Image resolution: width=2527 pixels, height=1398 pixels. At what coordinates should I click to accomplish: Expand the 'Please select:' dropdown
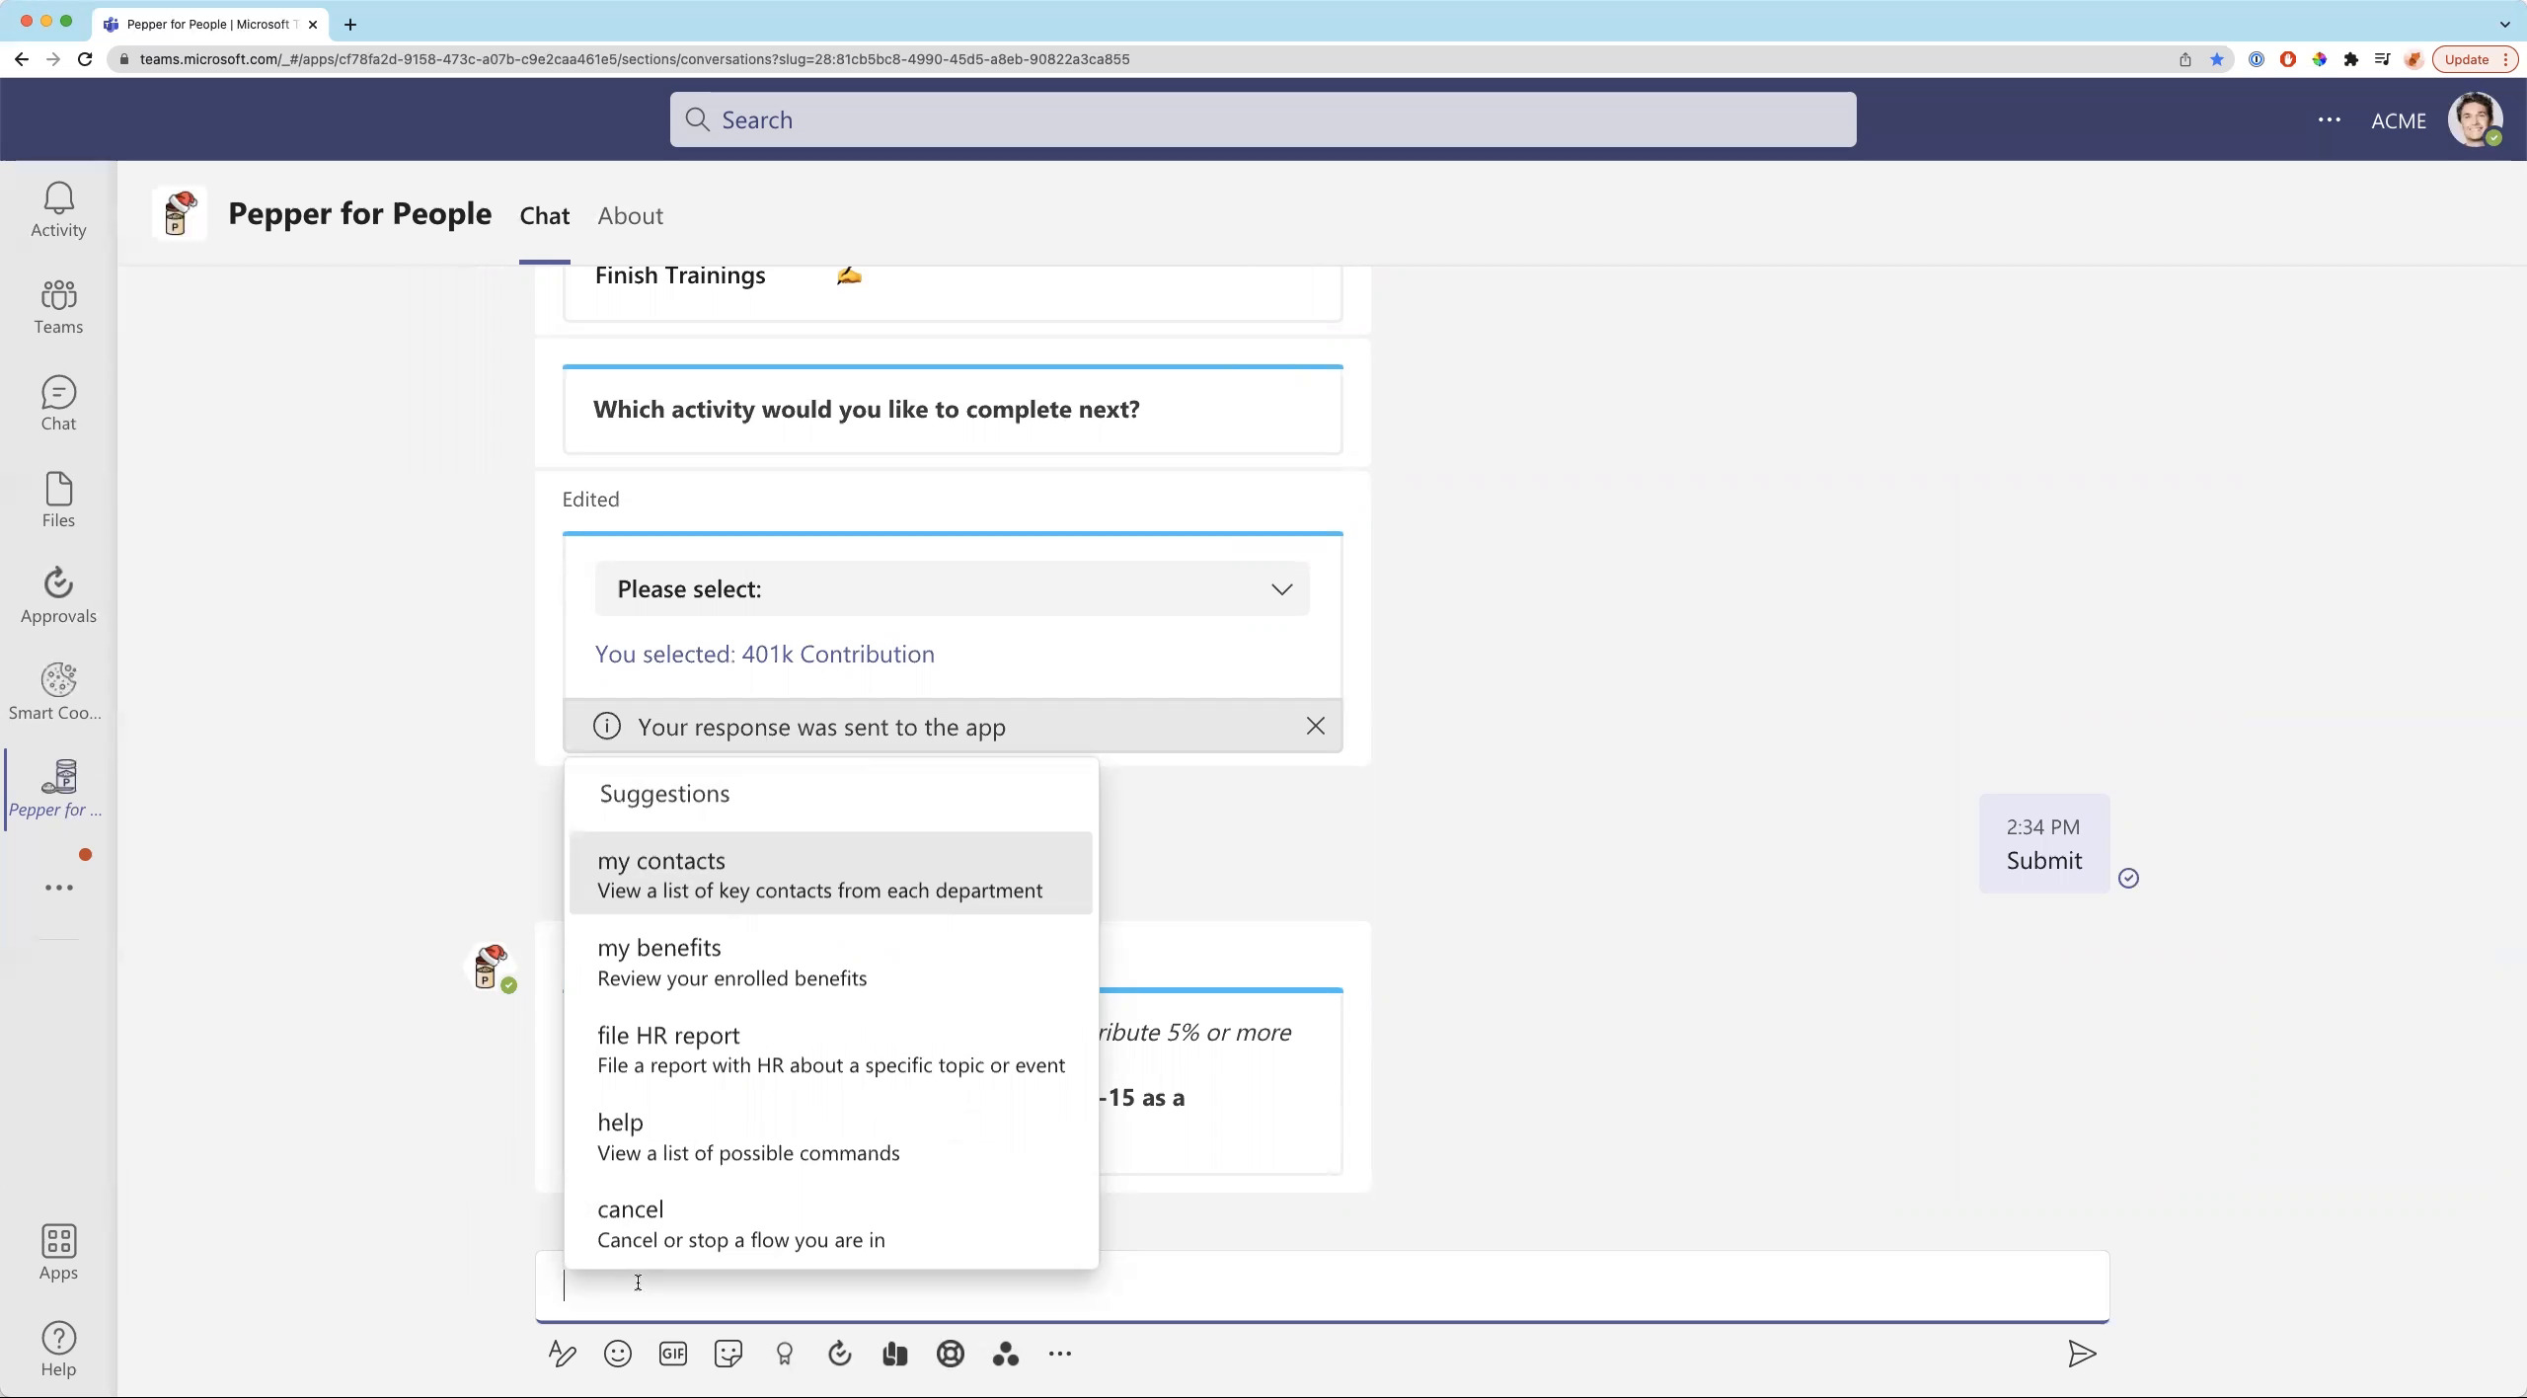click(952, 589)
